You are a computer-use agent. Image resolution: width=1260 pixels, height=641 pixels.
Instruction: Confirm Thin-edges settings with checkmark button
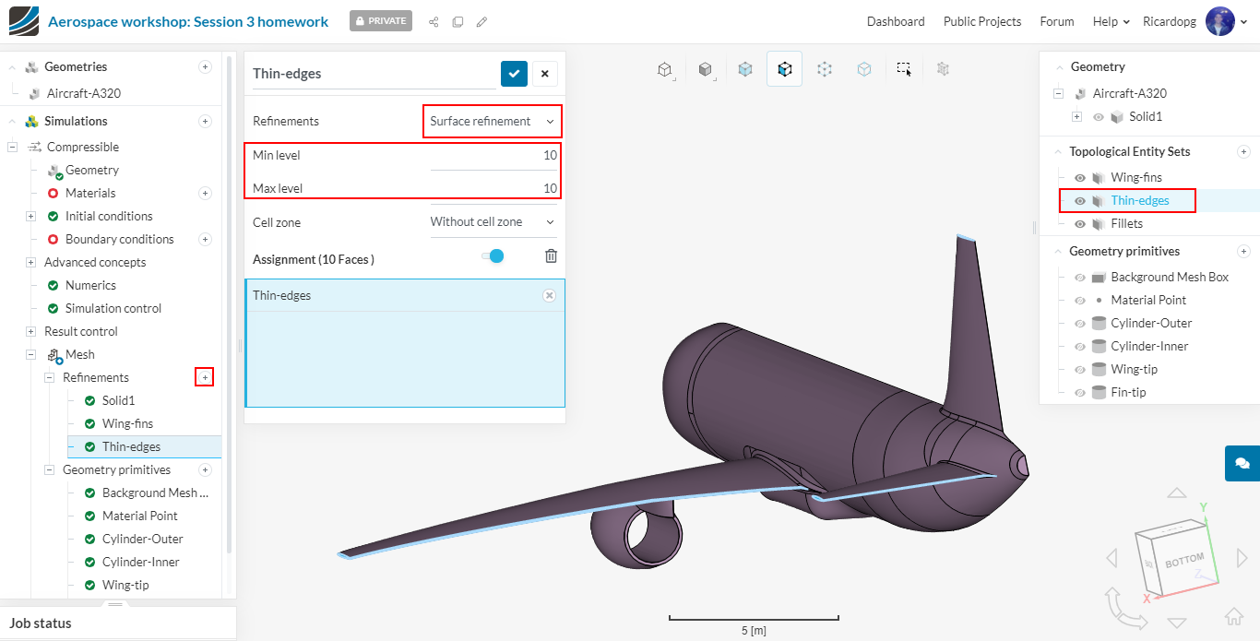pos(514,74)
